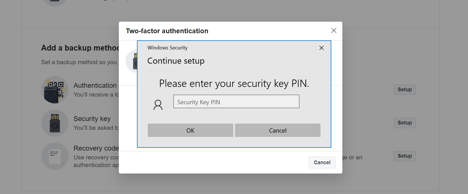Click the security key icon in the modal
Image resolution: width=468 pixels, height=194 pixels.
[132, 61]
